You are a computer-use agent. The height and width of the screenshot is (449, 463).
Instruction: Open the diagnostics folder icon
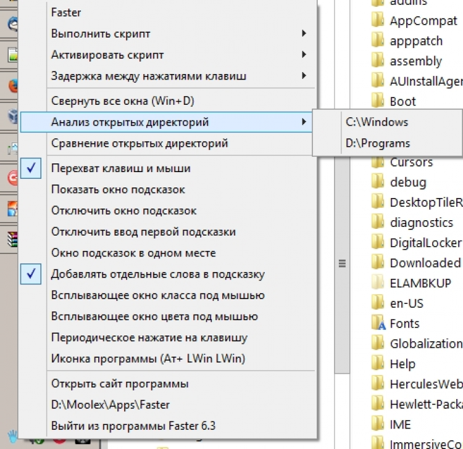[x=378, y=222]
